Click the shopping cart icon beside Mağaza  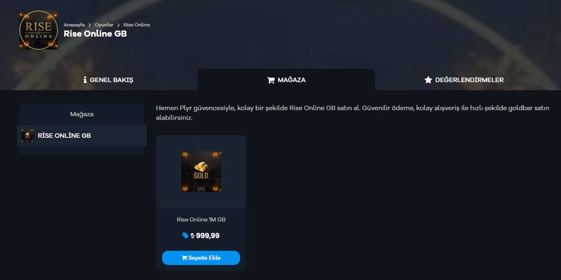pyautogui.click(x=271, y=80)
